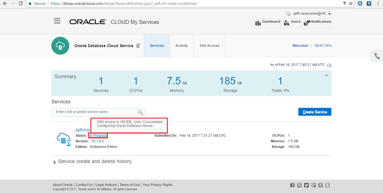Viewport: 383px width, 193px height.
Task: Go to the Dashboard
Action: [266, 23]
